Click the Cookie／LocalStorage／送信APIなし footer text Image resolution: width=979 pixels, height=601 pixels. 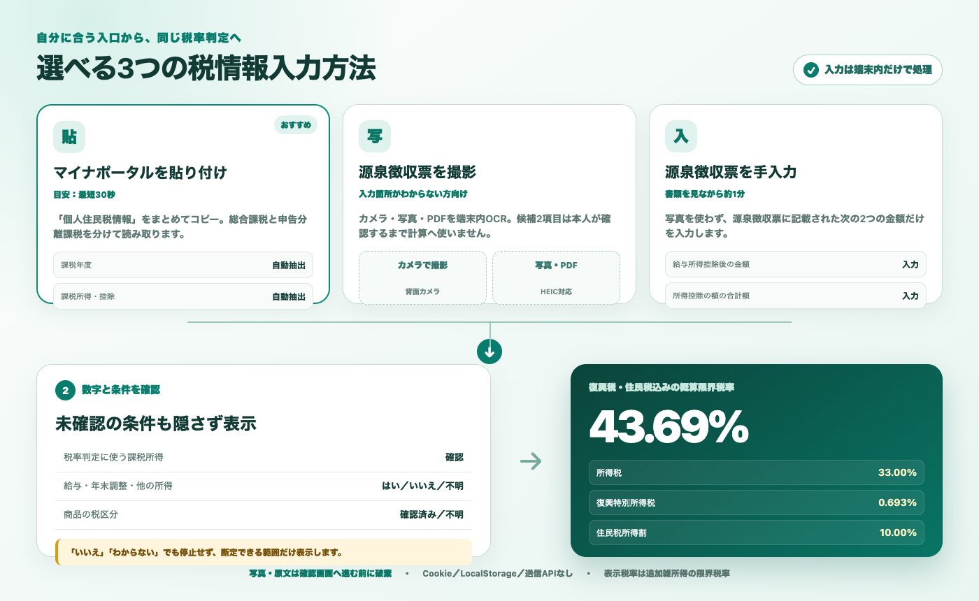[x=498, y=574]
